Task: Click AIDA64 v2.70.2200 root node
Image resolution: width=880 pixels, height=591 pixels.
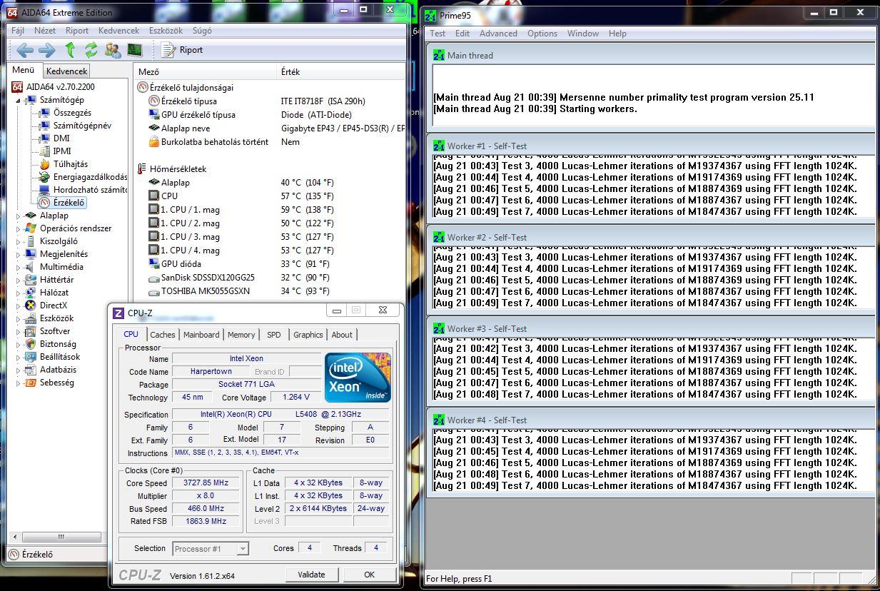Action: [x=61, y=87]
